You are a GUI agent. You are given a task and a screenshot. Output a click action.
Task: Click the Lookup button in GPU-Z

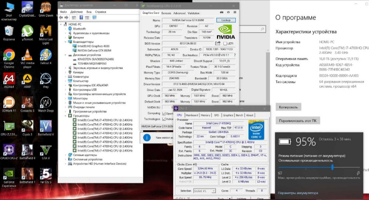click(226, 20)
